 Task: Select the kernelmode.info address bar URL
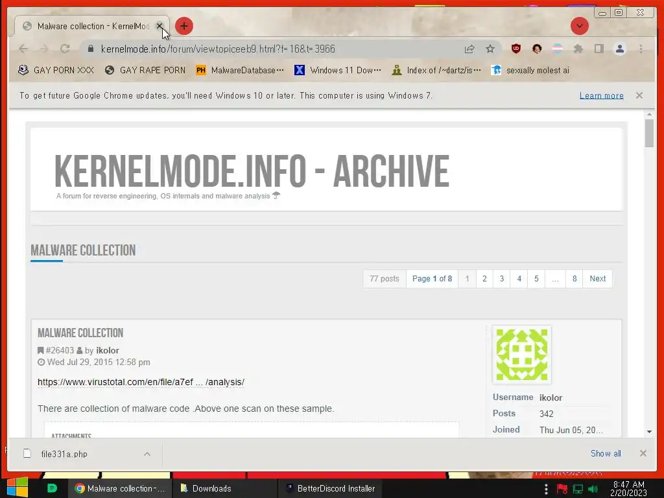point(218,49)
